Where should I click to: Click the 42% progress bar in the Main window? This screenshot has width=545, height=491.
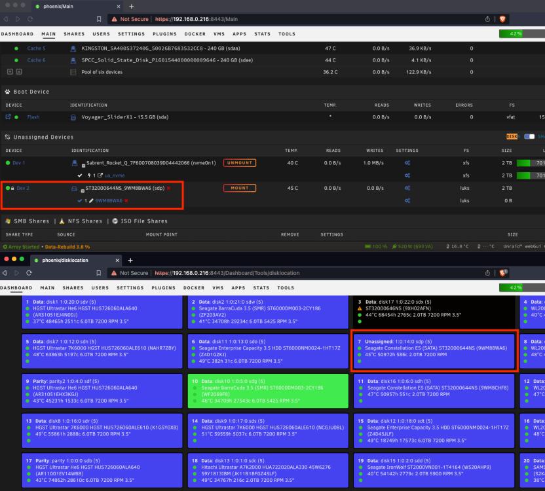click(x=522, y=33)
